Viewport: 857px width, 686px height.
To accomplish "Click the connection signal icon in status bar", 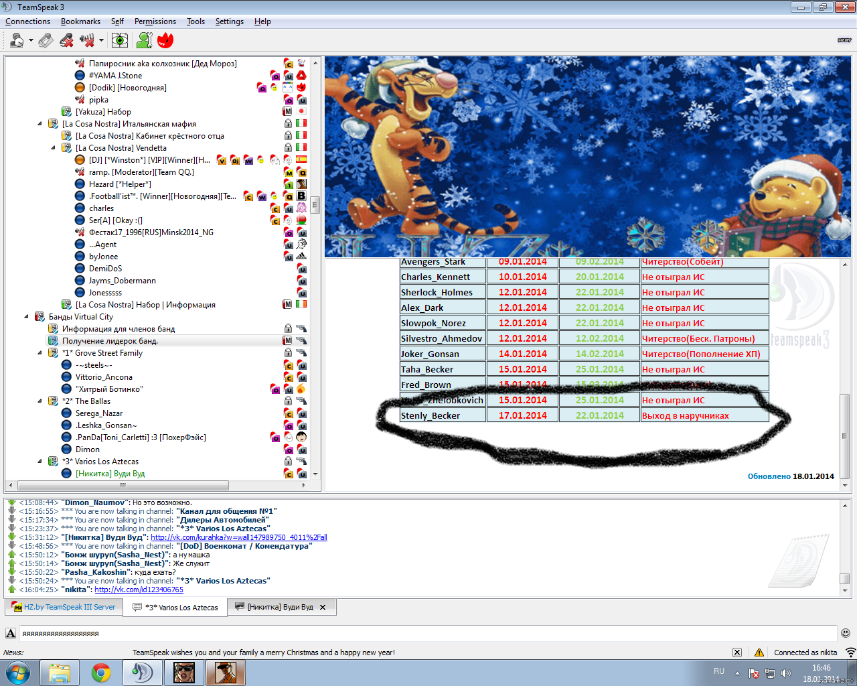I will point(850,653).
